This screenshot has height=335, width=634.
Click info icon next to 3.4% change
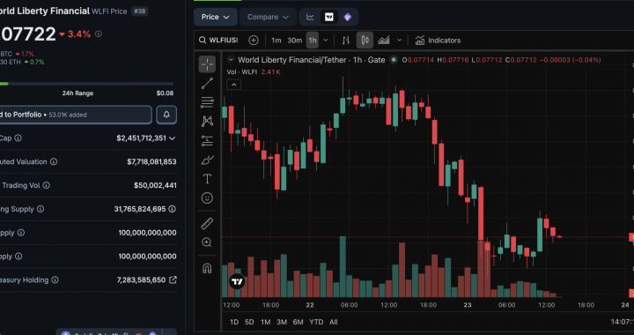click(99, 34)
